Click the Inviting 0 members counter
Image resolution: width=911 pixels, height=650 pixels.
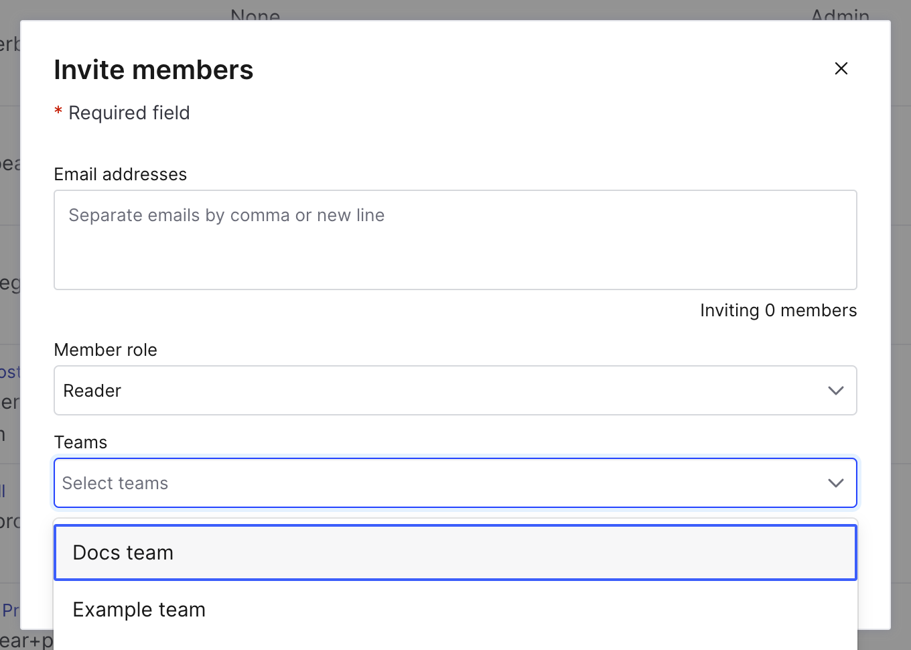(778, 310)
